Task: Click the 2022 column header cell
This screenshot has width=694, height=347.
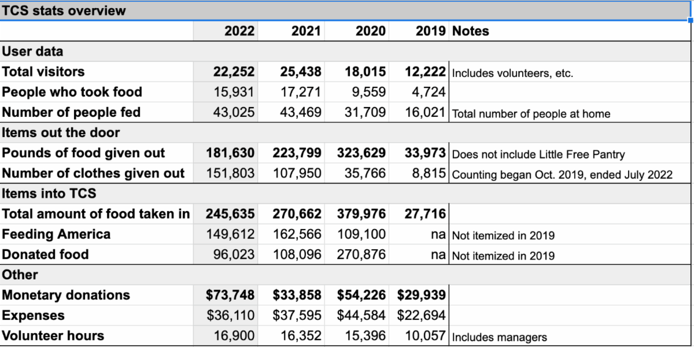Action: click(239, 31)
